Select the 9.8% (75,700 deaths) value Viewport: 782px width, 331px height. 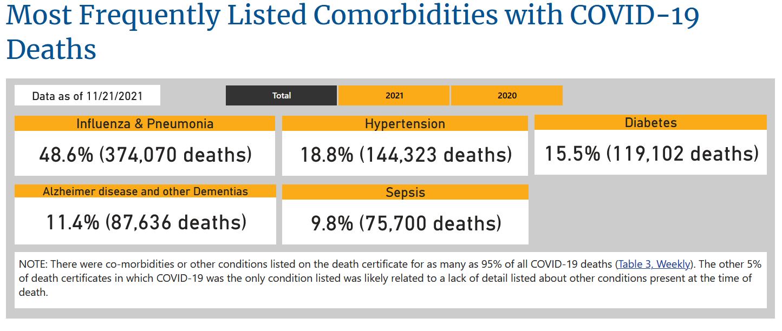pyautogui.click(x=406, y=223)
